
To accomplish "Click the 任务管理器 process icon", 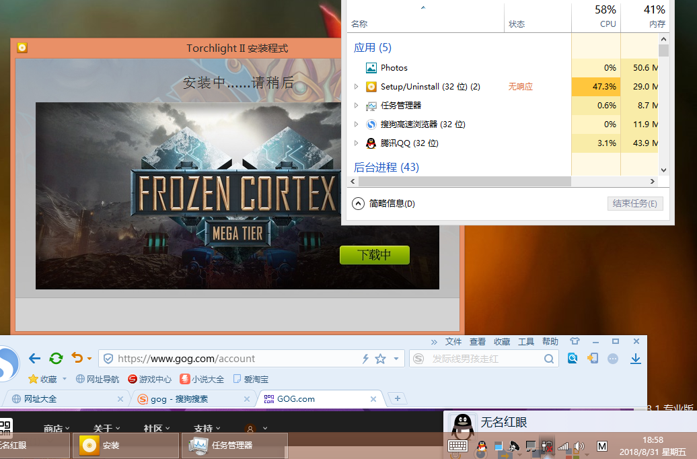I will pyautogui.click(x=371, y=106).
